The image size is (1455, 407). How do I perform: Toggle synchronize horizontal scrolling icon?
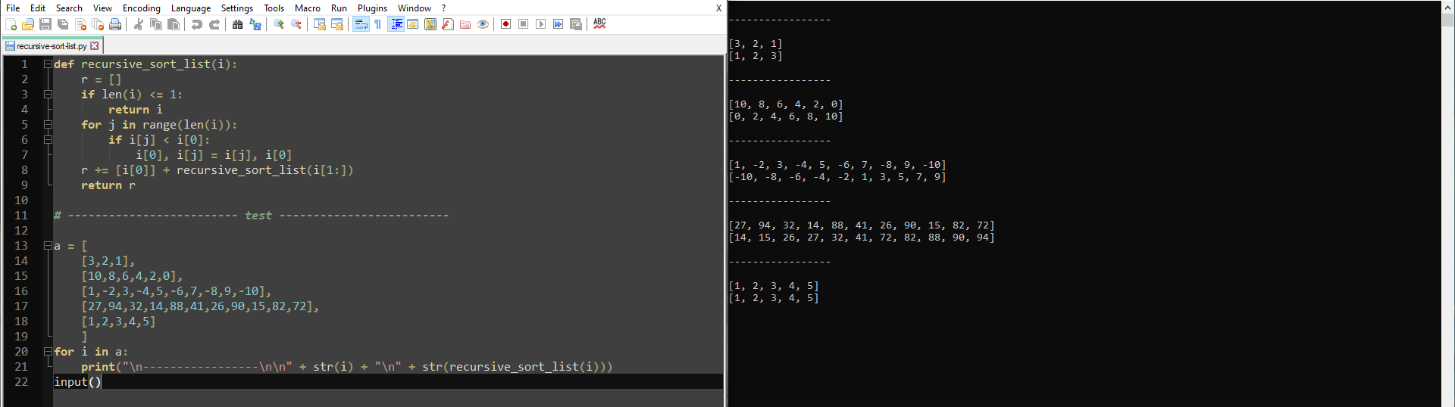(337, 24)
